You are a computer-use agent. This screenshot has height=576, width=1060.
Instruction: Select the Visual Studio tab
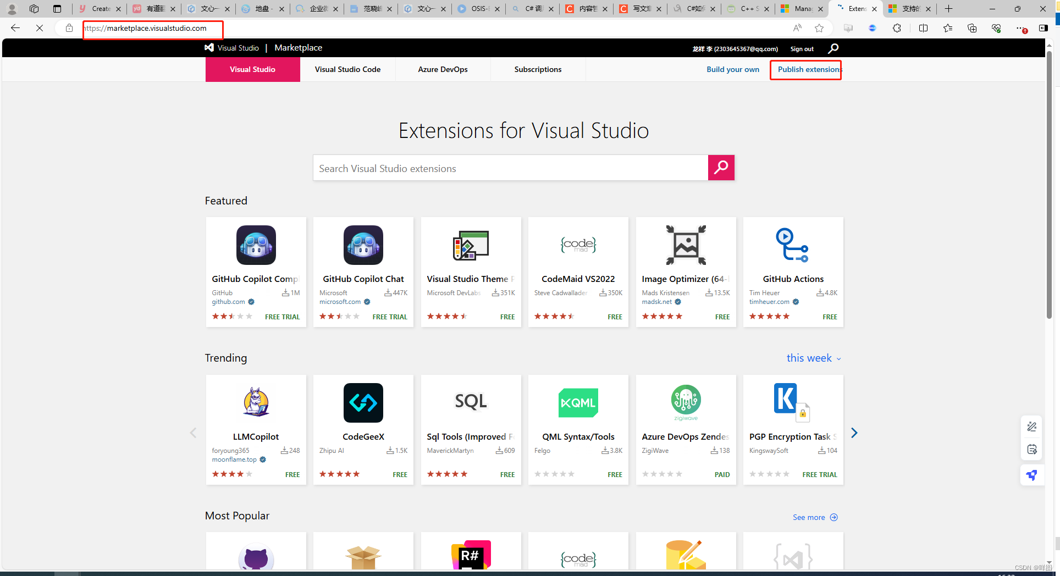pyautogui.click(x=252, y=69)
